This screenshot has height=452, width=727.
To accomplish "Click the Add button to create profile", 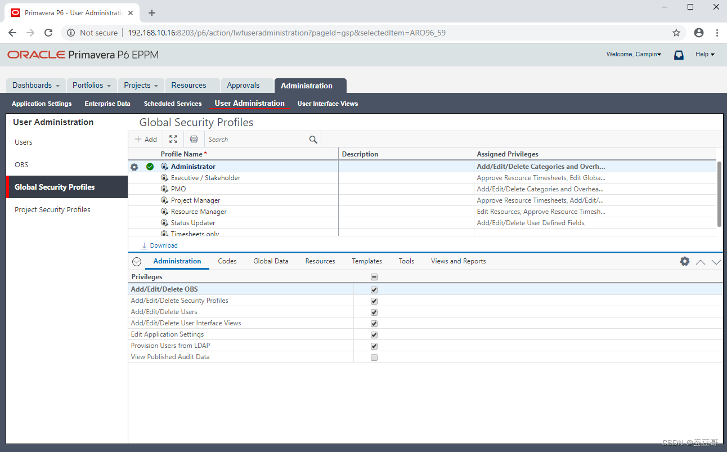I will pos(146,140).
